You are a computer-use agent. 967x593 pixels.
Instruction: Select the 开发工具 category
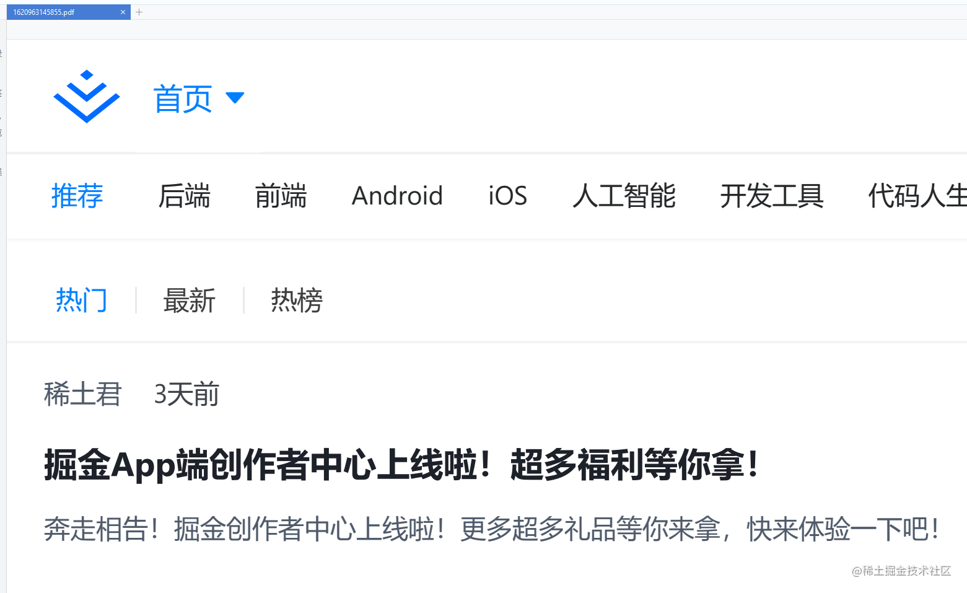[x=771, y=196]
